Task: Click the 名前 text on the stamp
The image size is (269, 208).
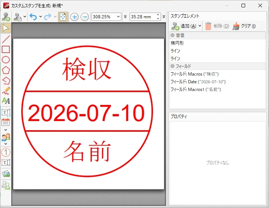Action: 87,152
